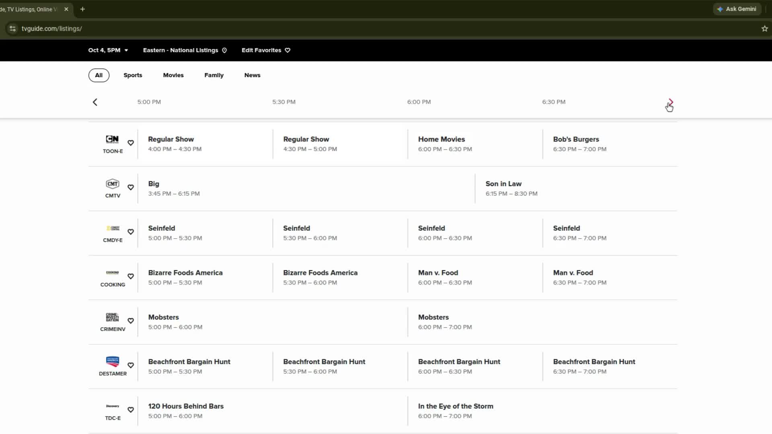Select the Family filter
This screenshot has height=434, width=772.
(x=214, y=75)
